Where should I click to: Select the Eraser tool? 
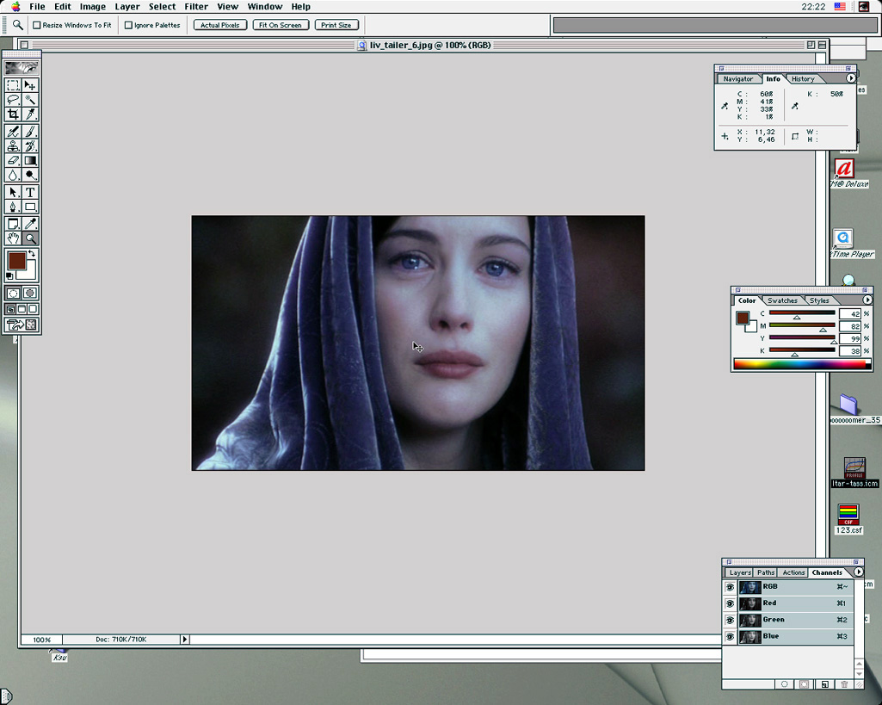[x=13, y=160]
